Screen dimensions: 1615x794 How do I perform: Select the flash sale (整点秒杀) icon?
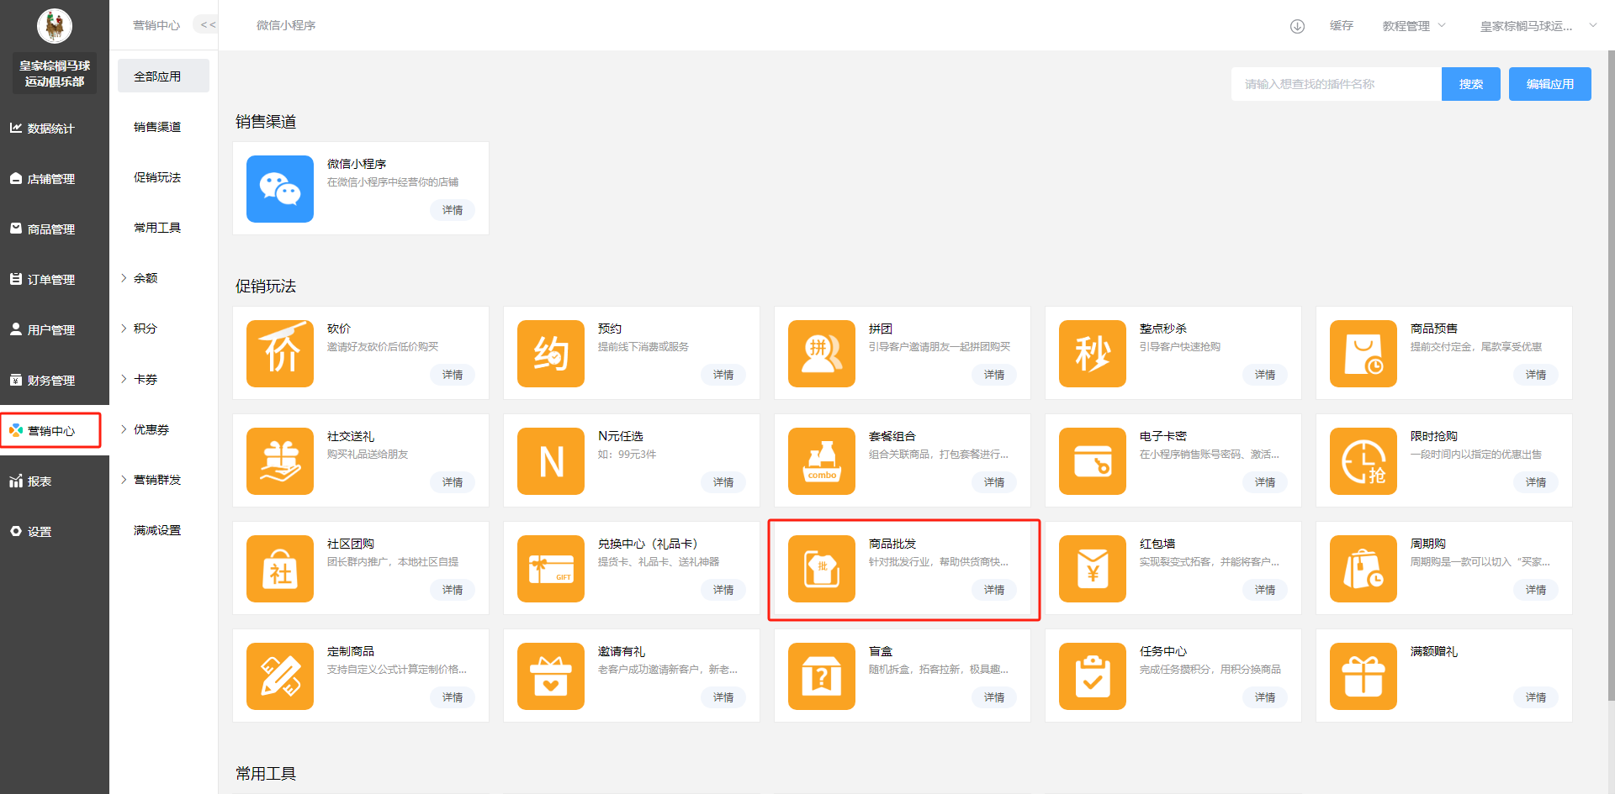pyautogui.click(x=1092, y=354)
